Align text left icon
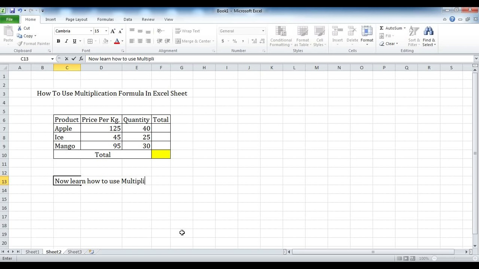The width and height of the screenshot is (479, 269). pyautogui.click(x=132, y=41)
